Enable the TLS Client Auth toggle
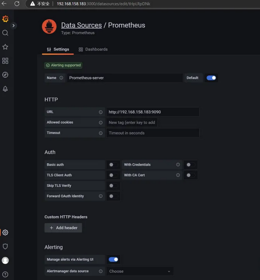260x280 pixels. [113, 175]
